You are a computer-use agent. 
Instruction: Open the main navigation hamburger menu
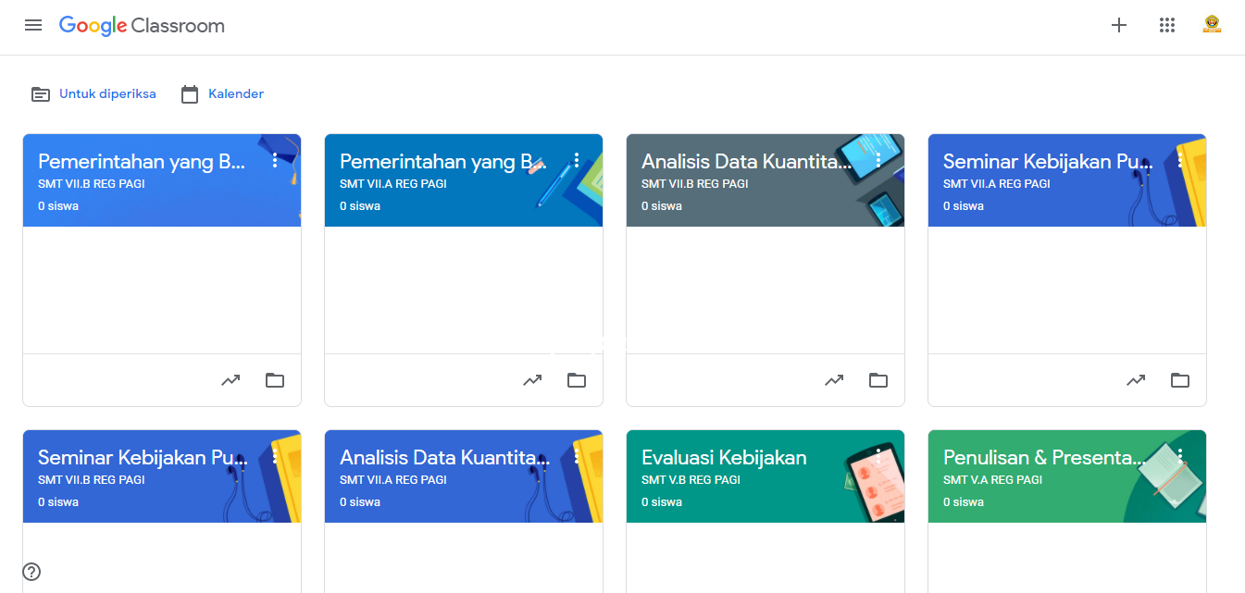point(33,25)
